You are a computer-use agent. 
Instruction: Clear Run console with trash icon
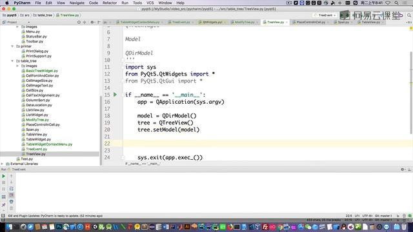coord(12,208)
